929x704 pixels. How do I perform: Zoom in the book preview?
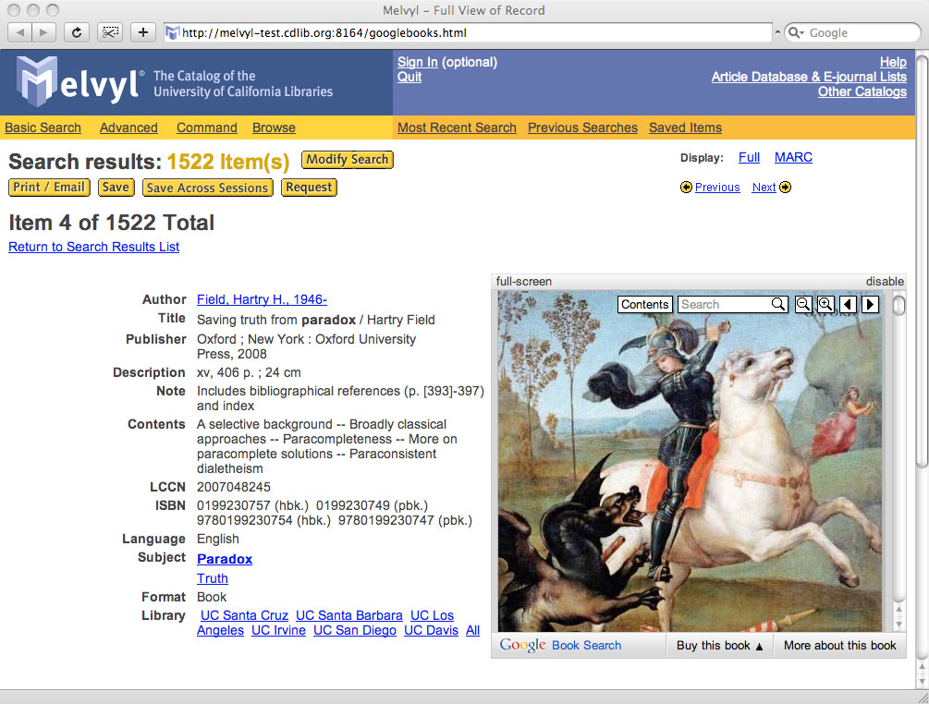click(x=825, y=304)
